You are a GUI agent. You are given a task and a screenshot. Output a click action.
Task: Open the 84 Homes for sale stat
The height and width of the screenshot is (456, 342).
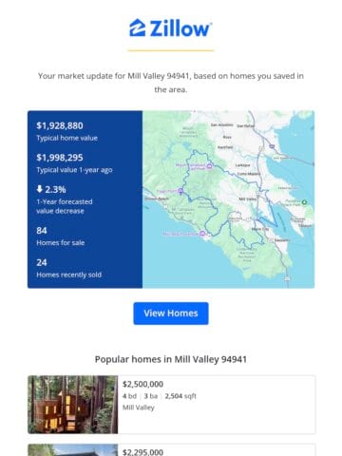[60, 237]
